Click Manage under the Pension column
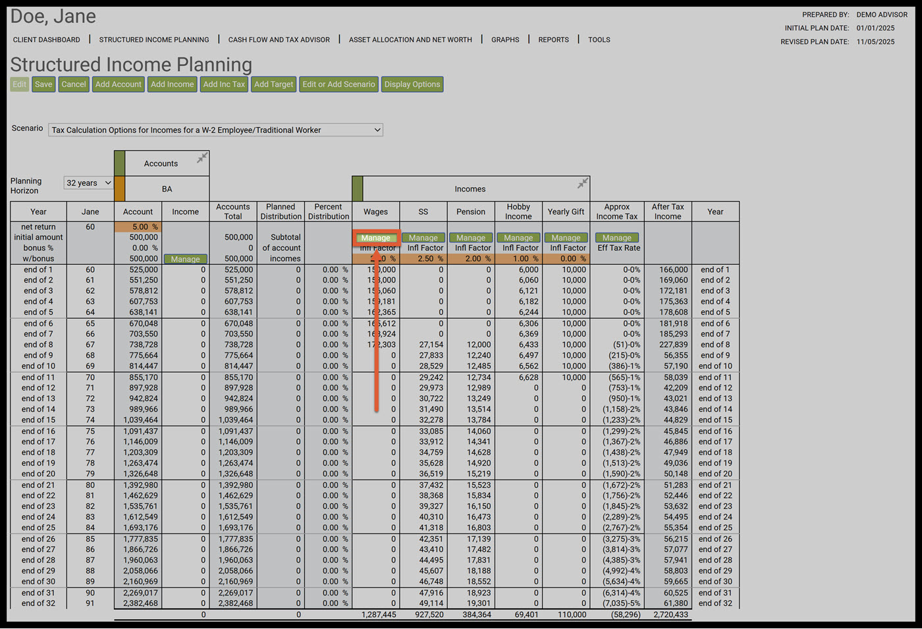The width and height of the screenshot is (922, 629). 471,238
